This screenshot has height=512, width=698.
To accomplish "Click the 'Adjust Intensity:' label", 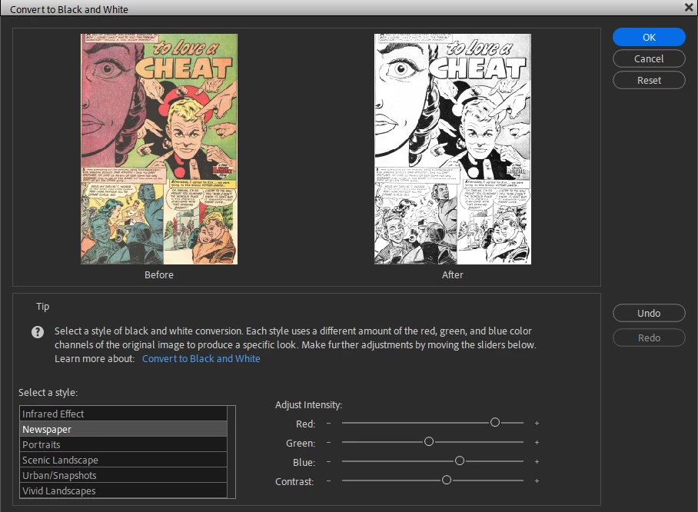I will (x=308, y=404).
